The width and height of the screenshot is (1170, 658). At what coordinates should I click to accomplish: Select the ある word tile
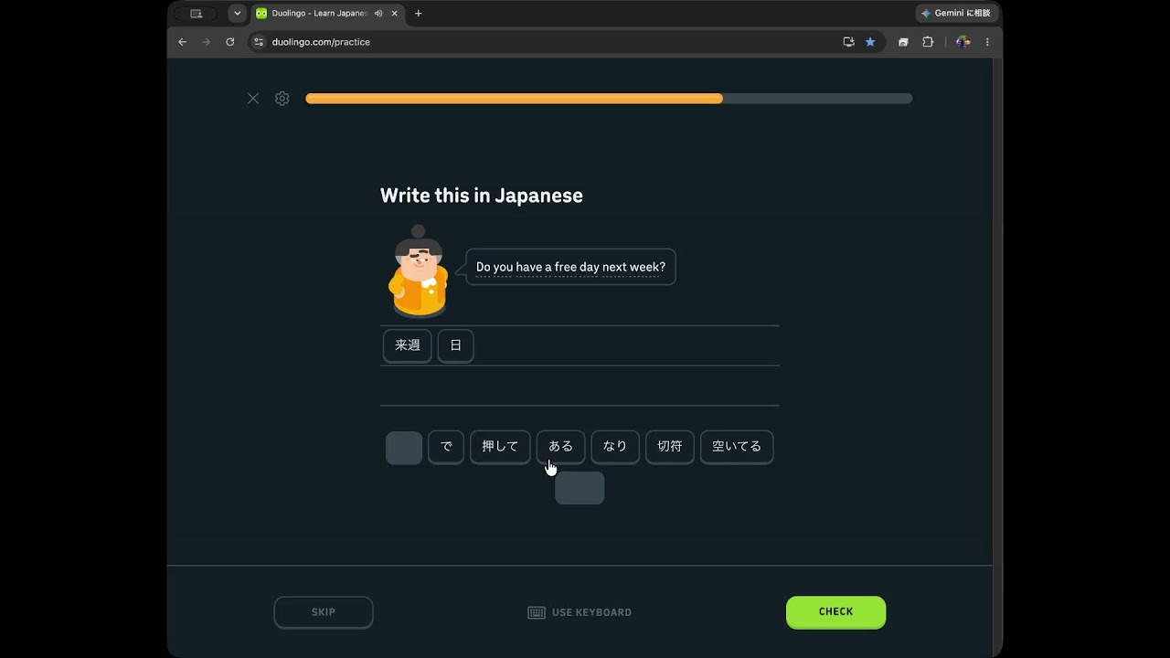point(560,447)
